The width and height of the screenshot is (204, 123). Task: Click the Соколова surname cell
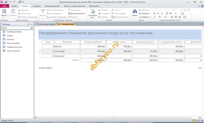[x=67, y=51]
